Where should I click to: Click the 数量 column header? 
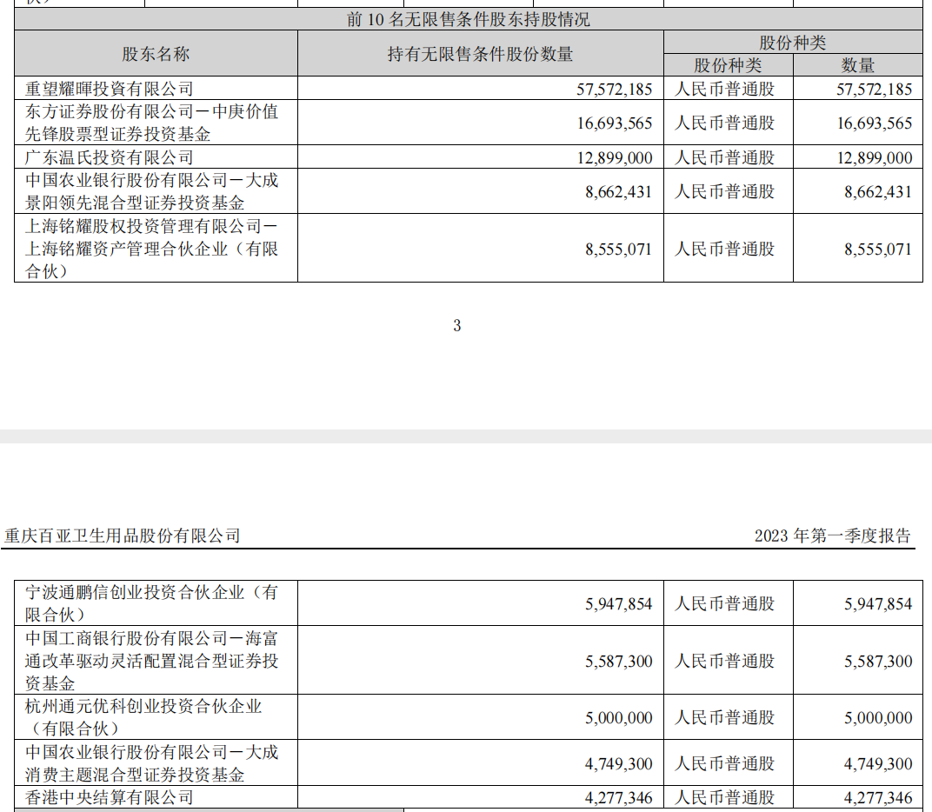(x=858, y=65)
